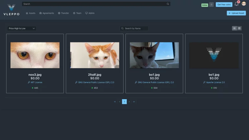Go to next page arrow
The width and height of the screenshot is (249, 140).
tap(129, 101)
